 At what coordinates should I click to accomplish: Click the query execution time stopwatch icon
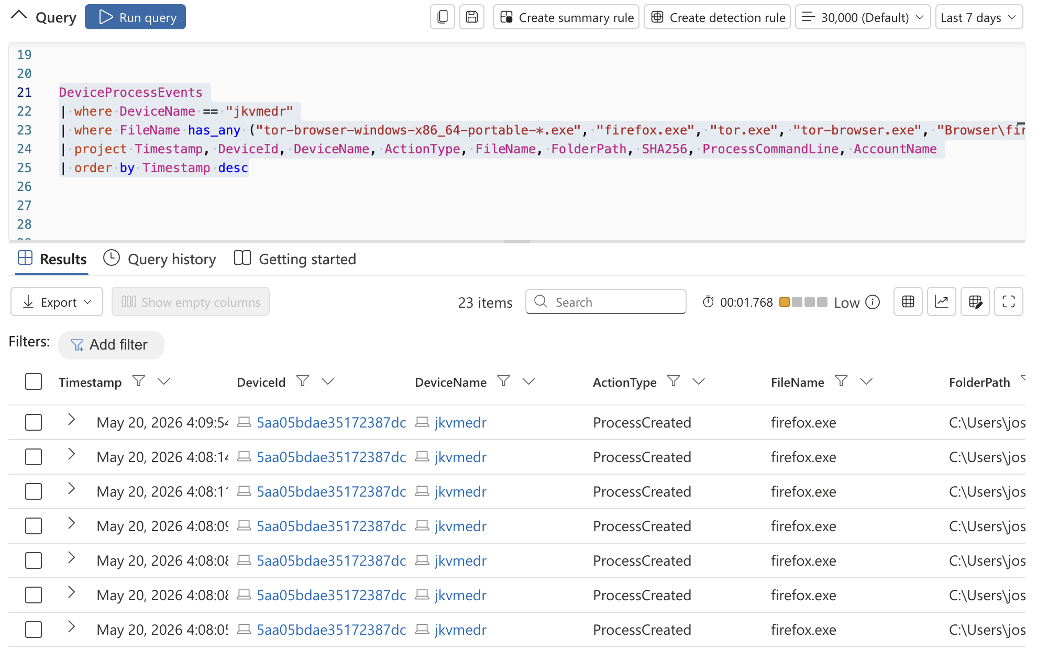point(708,302)
